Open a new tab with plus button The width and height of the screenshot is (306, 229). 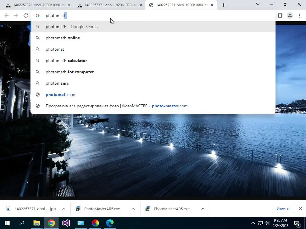click(224, 5)
